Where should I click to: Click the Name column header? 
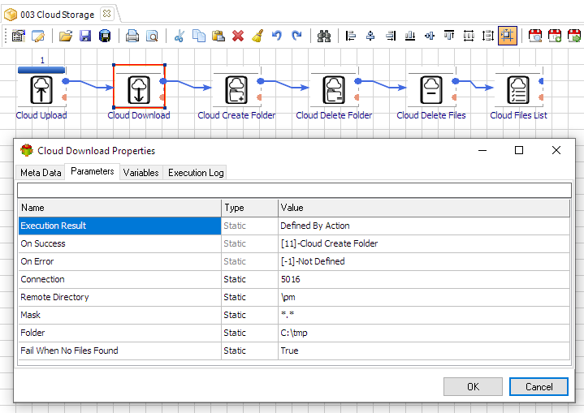119,208
